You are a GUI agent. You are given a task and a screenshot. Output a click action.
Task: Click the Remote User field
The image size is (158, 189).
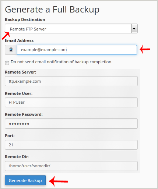point(71,102)
